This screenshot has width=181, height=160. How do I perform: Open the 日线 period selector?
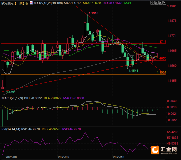click(x=19, y=3)
